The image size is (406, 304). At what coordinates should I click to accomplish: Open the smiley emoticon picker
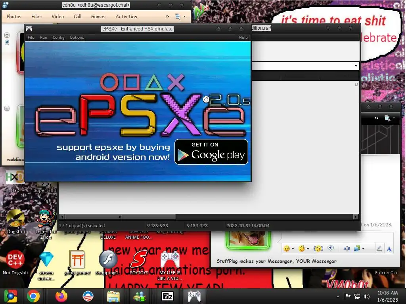(x=286, y=249)
